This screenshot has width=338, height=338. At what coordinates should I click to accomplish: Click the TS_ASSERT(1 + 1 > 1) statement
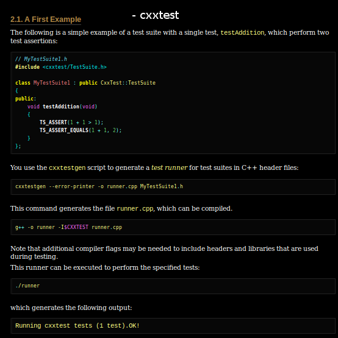pos(71,122)
